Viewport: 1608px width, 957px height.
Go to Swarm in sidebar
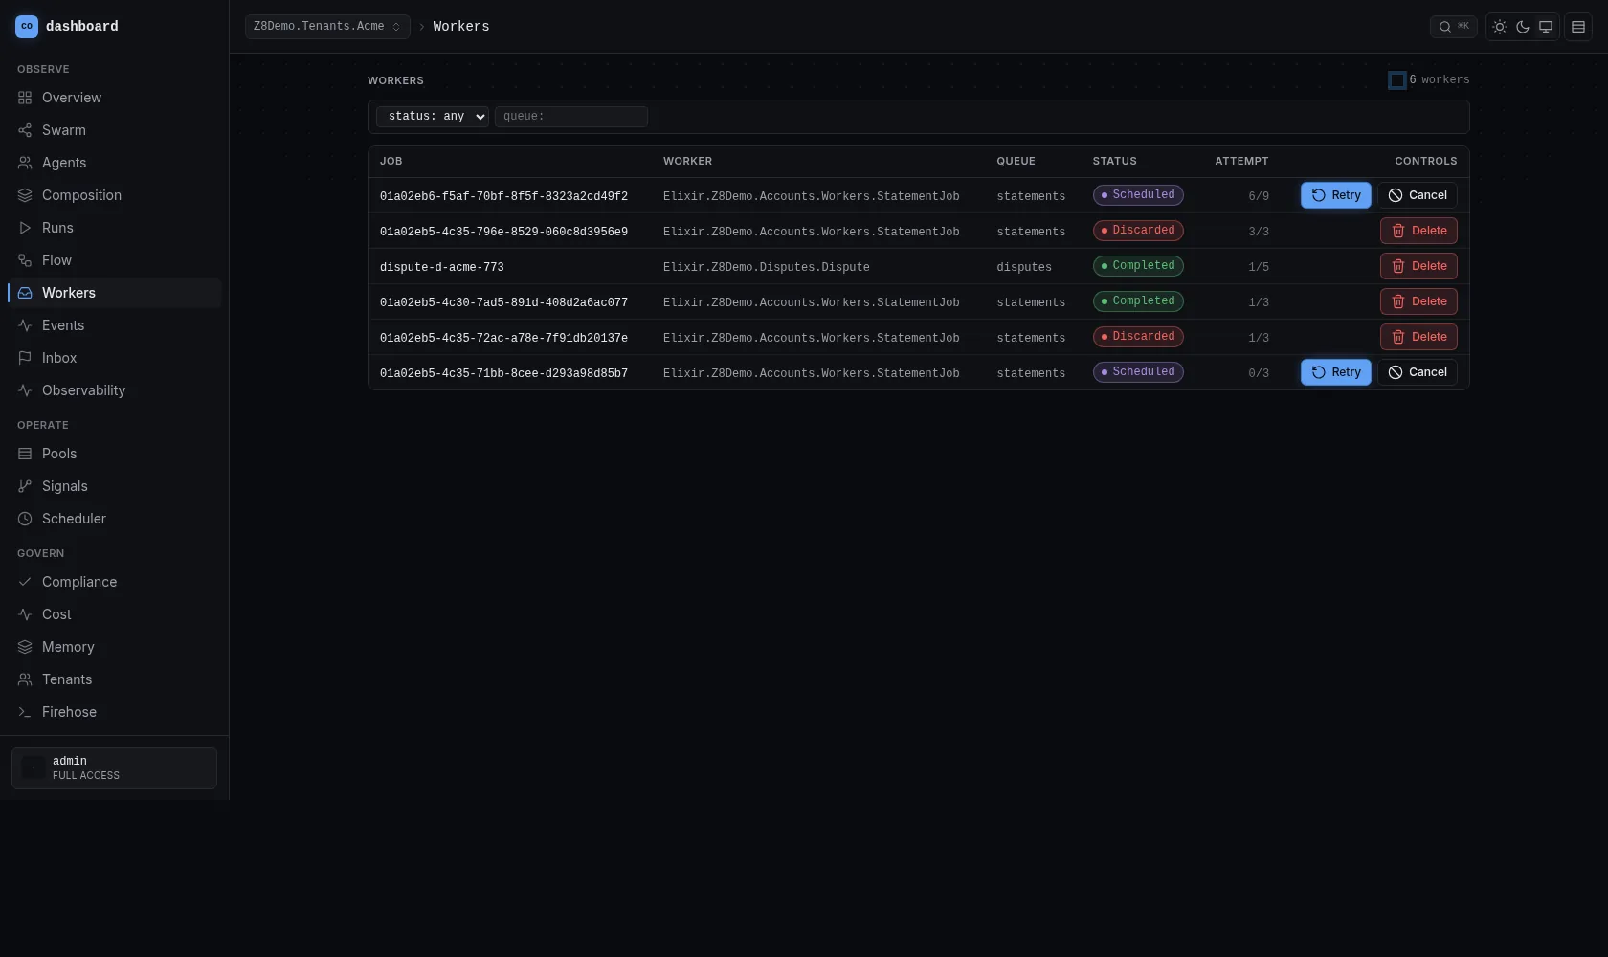click(x=115, y=130)
